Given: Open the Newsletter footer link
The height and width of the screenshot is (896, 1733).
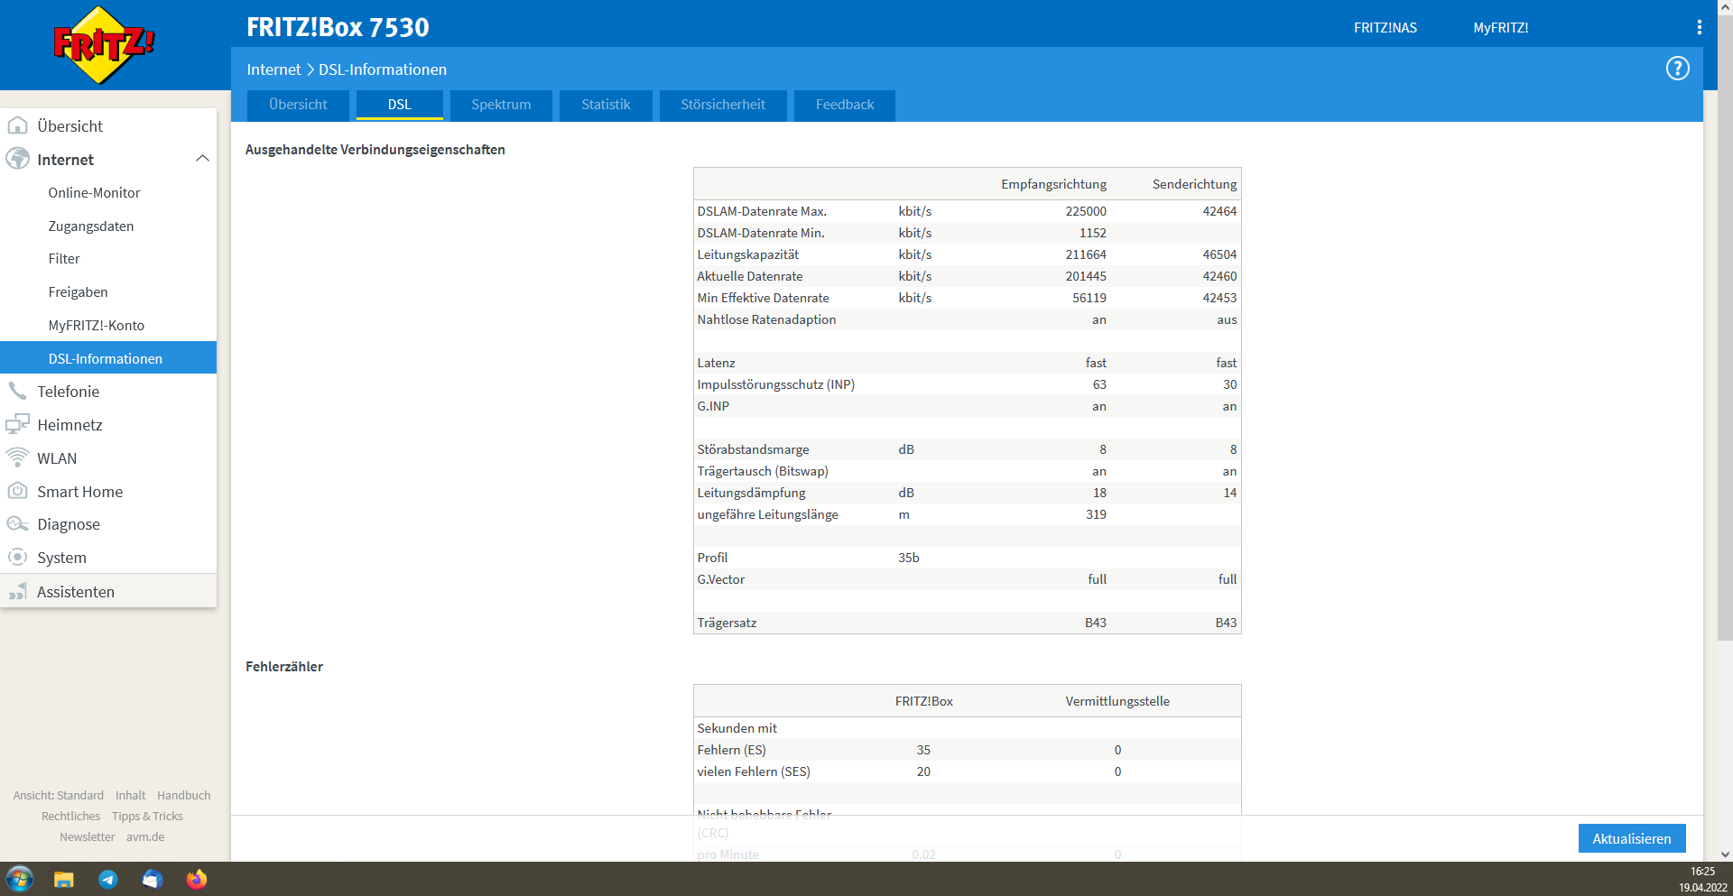Looking at the screenshot, I should (x=88, y=837).
